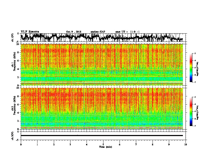Screen dimensions: 209x162
Task: Click time axis tick label "0"
Action: click(21, 145)
